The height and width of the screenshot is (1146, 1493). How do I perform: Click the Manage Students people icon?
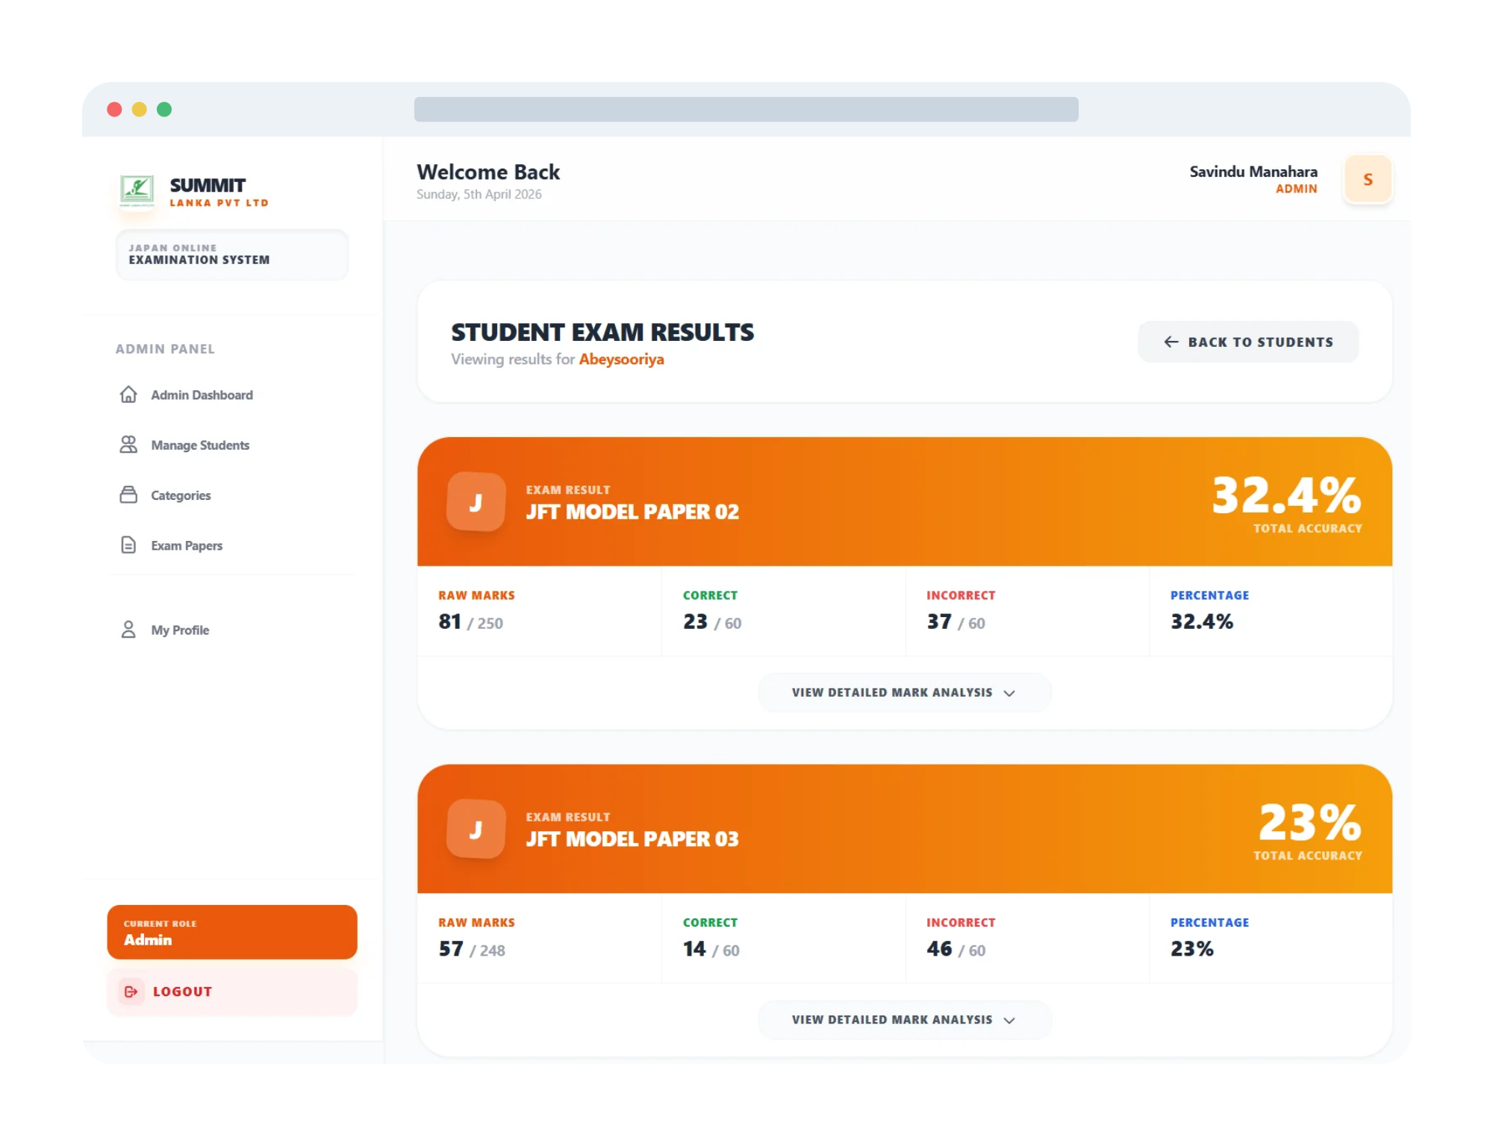tap(128, 445)
